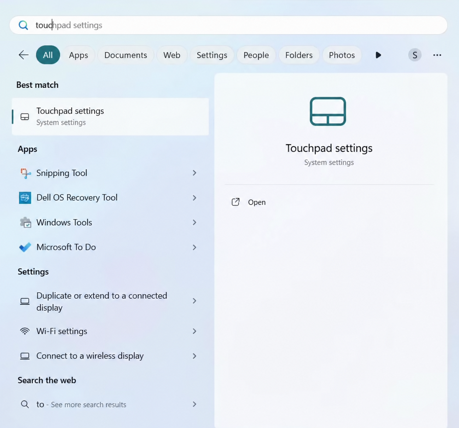The height and width of the screenshot is (428, 459).
Task: Expand the Connect to a wireless display chevron
Action: [x=194, y=356]
